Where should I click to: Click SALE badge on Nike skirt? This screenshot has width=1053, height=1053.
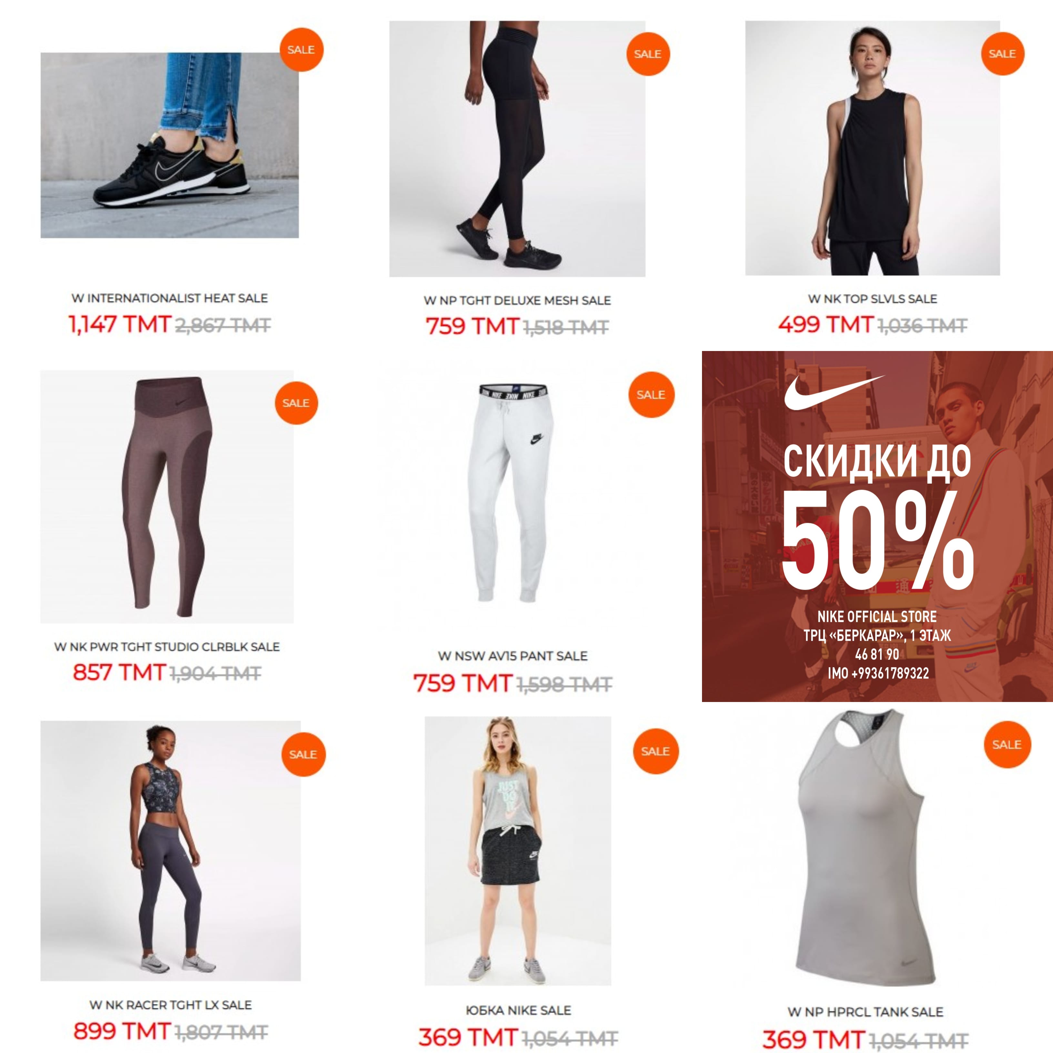(656, 751)
